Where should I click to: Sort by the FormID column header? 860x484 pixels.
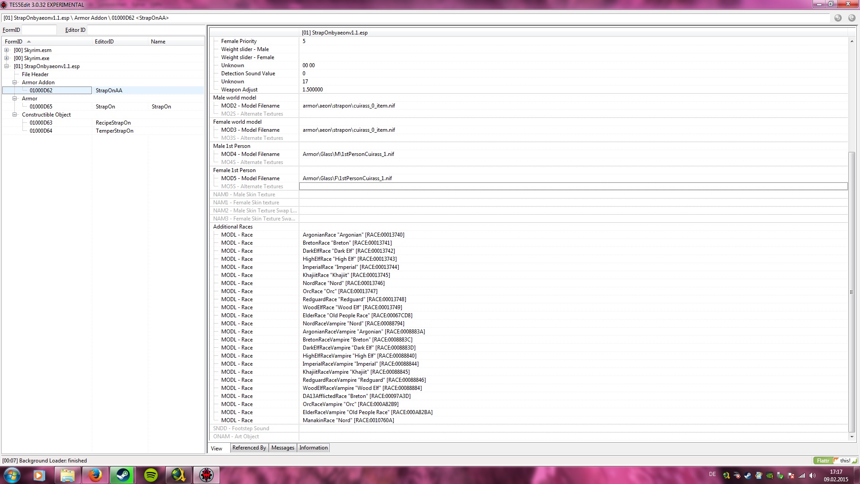coord(47,42)
